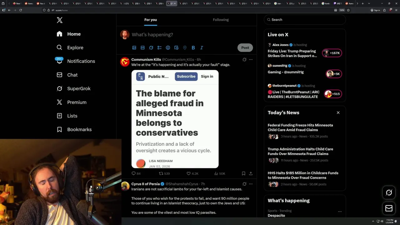This screenshot has width=400, height=225.
Task: Click Grok icon on Cyrus II post
Action: click(x=244, y=184)
